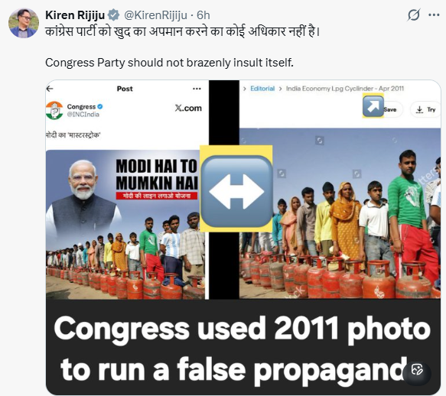Open the 2011 LPG cylinder queue photo

coord(340,213)
